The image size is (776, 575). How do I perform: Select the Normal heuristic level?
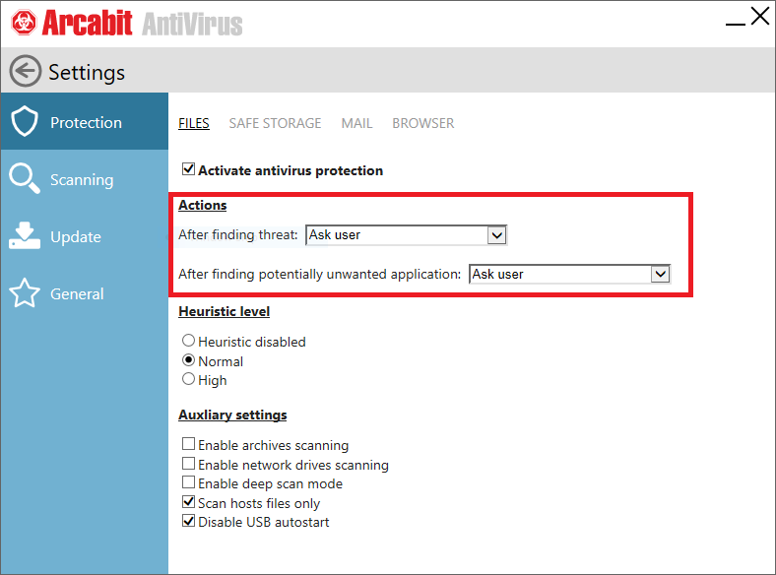188,359
